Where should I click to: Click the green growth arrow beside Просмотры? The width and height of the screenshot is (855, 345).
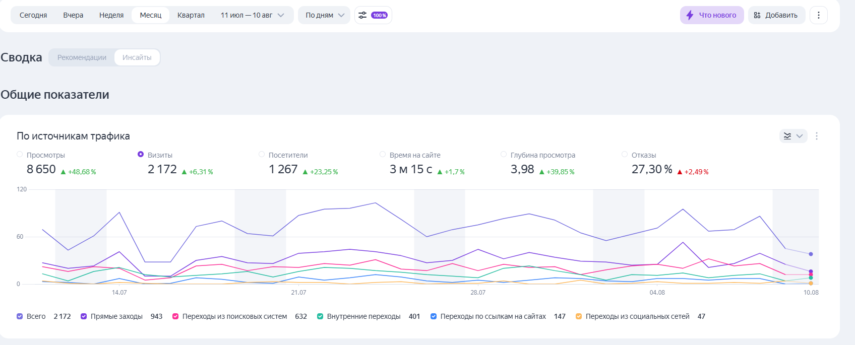[x=63, y=172]
